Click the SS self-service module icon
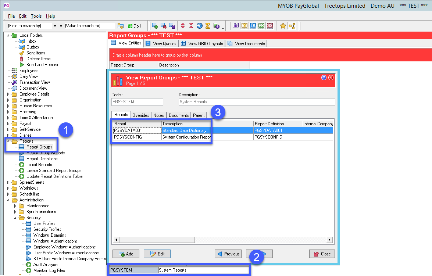The image size is (432, 276). click(x=270, y=26)
